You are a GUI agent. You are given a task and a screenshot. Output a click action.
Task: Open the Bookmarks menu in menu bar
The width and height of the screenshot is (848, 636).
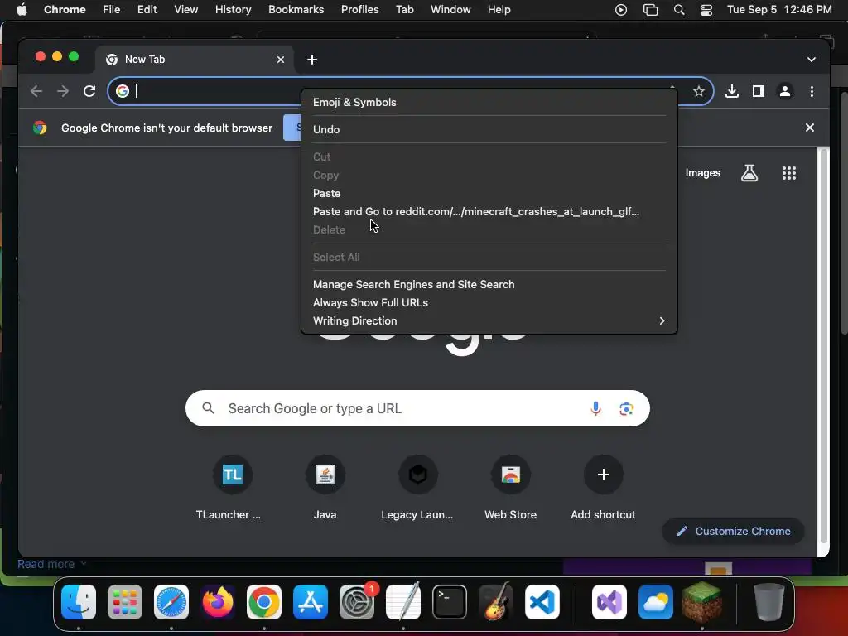[296, 10]
